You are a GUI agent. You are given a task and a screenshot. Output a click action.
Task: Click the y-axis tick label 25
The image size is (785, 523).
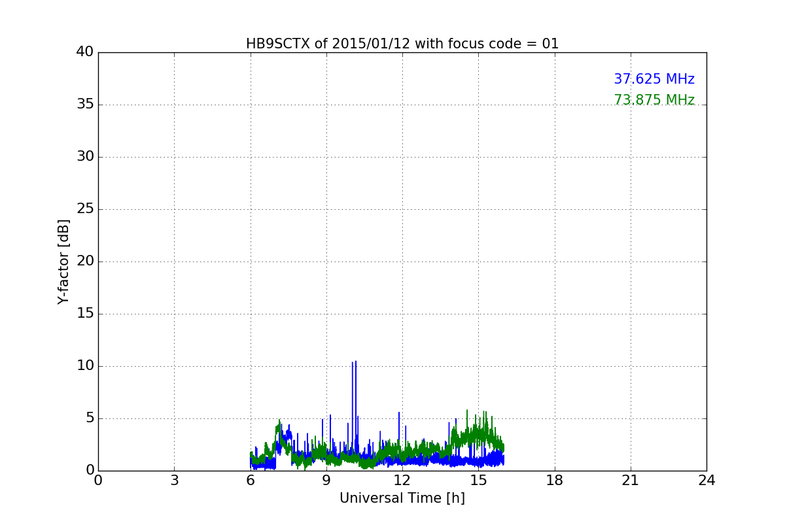click(85, 209)
